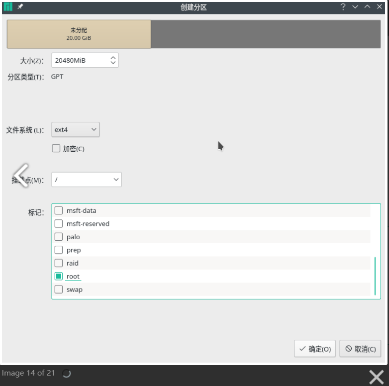Image resolution: width=389 pixels, height=386 pixels.
Task: Minimize the dialog using down chevron
Action: 355,7
